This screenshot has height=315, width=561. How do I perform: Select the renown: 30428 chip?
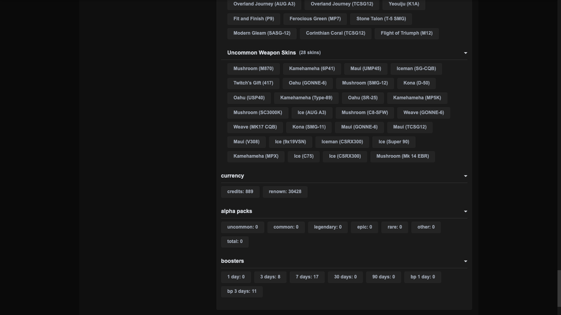click(285, 192)
